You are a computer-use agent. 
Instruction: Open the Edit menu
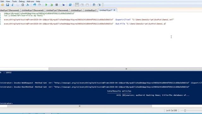tap(2, 1)
